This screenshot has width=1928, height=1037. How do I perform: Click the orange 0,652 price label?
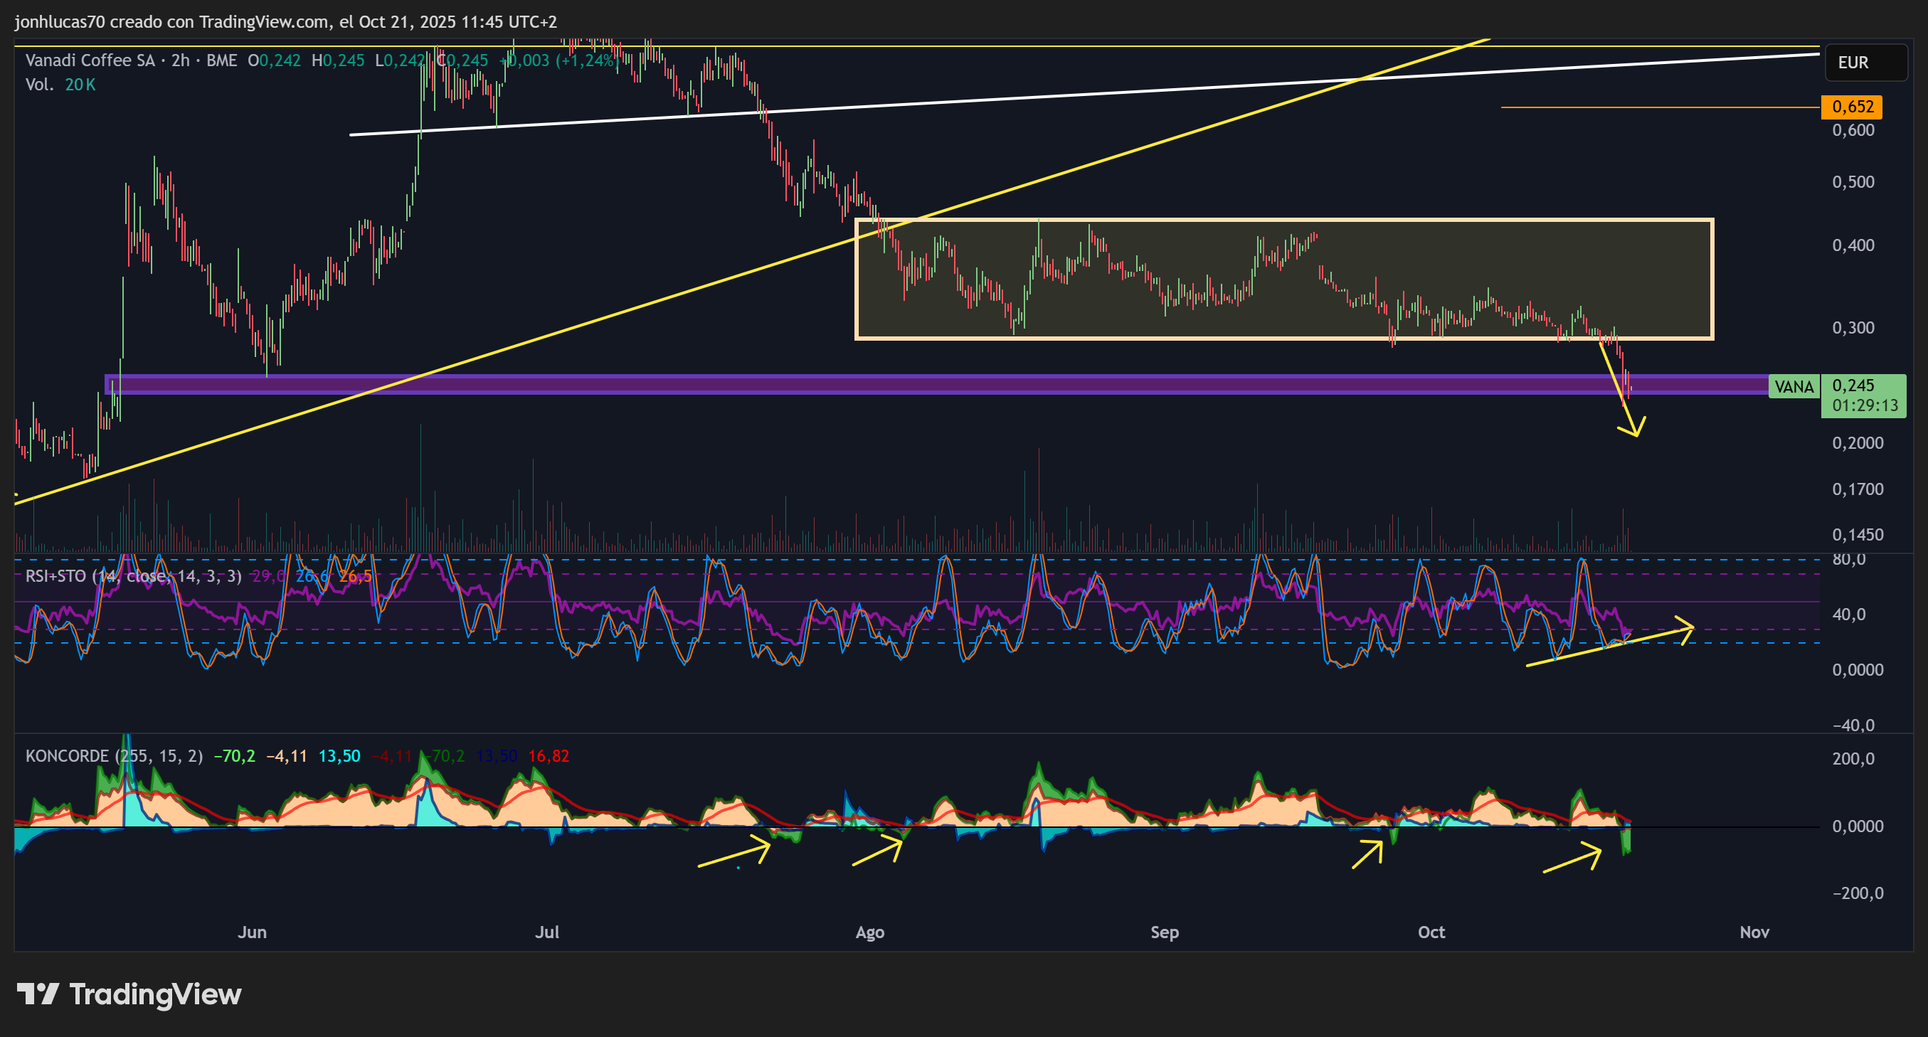click(x=1852, y=107)
